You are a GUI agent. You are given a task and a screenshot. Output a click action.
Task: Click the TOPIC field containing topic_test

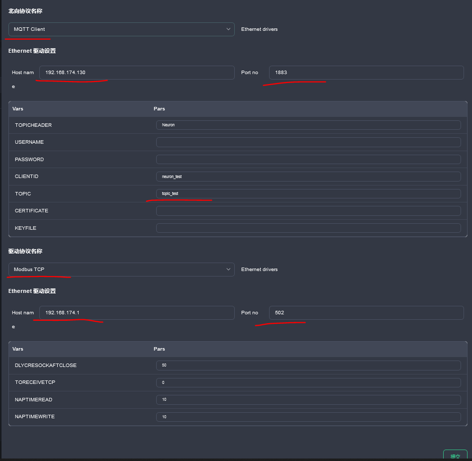pos(308,193)
